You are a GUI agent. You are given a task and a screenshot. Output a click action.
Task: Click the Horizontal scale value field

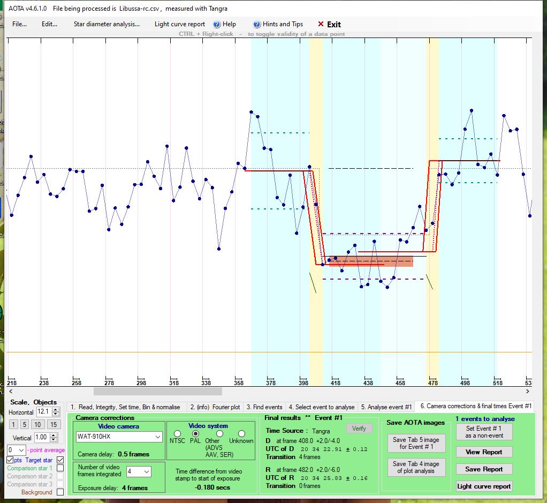point(44,412)
